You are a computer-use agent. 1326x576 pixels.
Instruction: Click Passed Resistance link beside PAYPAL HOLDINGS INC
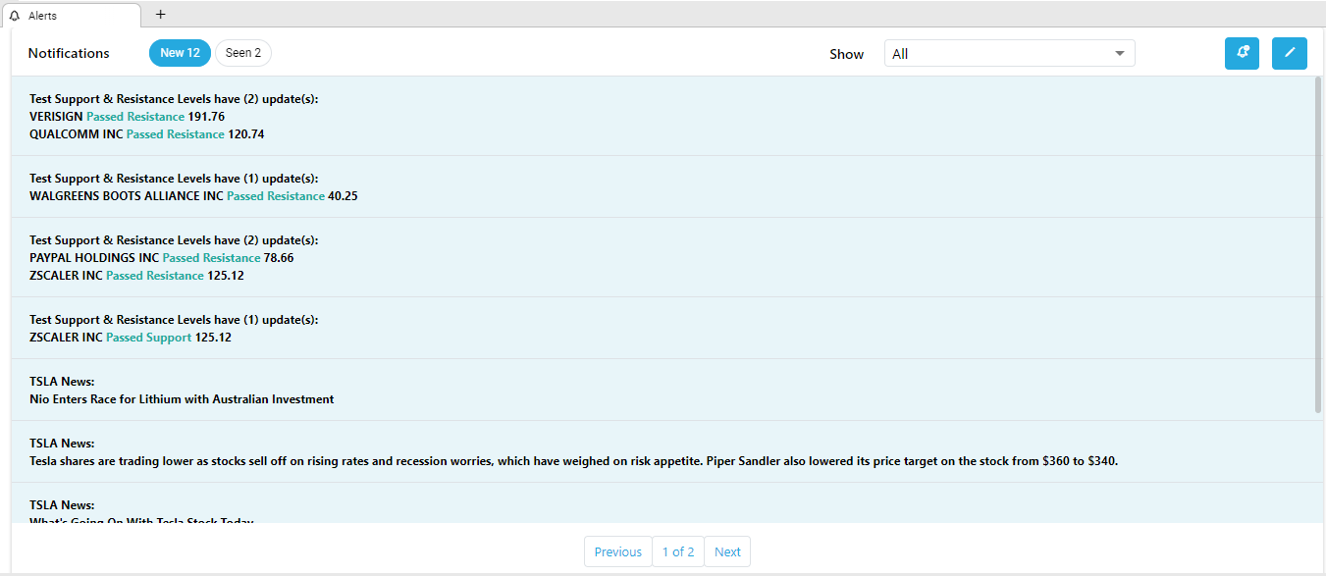[x=212, y=258]
